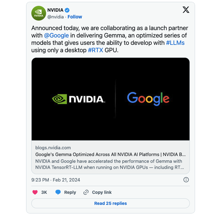Click the @nvidia handle
215x215 pixels.
pos(56,17)
